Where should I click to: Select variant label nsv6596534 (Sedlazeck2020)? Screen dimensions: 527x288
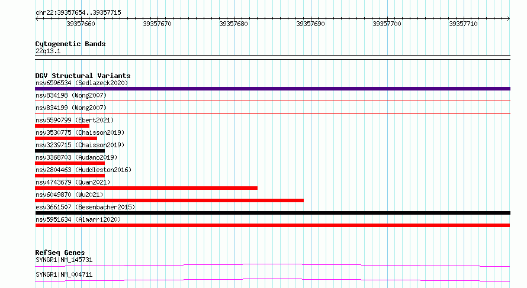click(82, 83)
